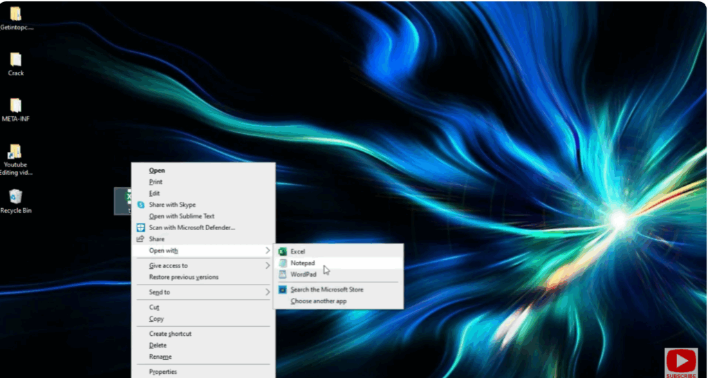Click the Share text entry

[157, 239]
